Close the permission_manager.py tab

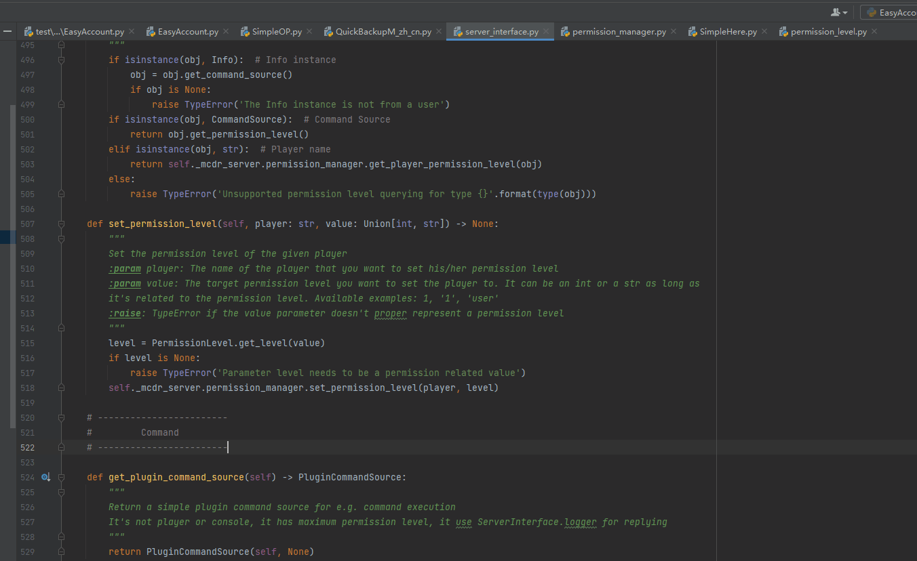click(x=674, y=31)
